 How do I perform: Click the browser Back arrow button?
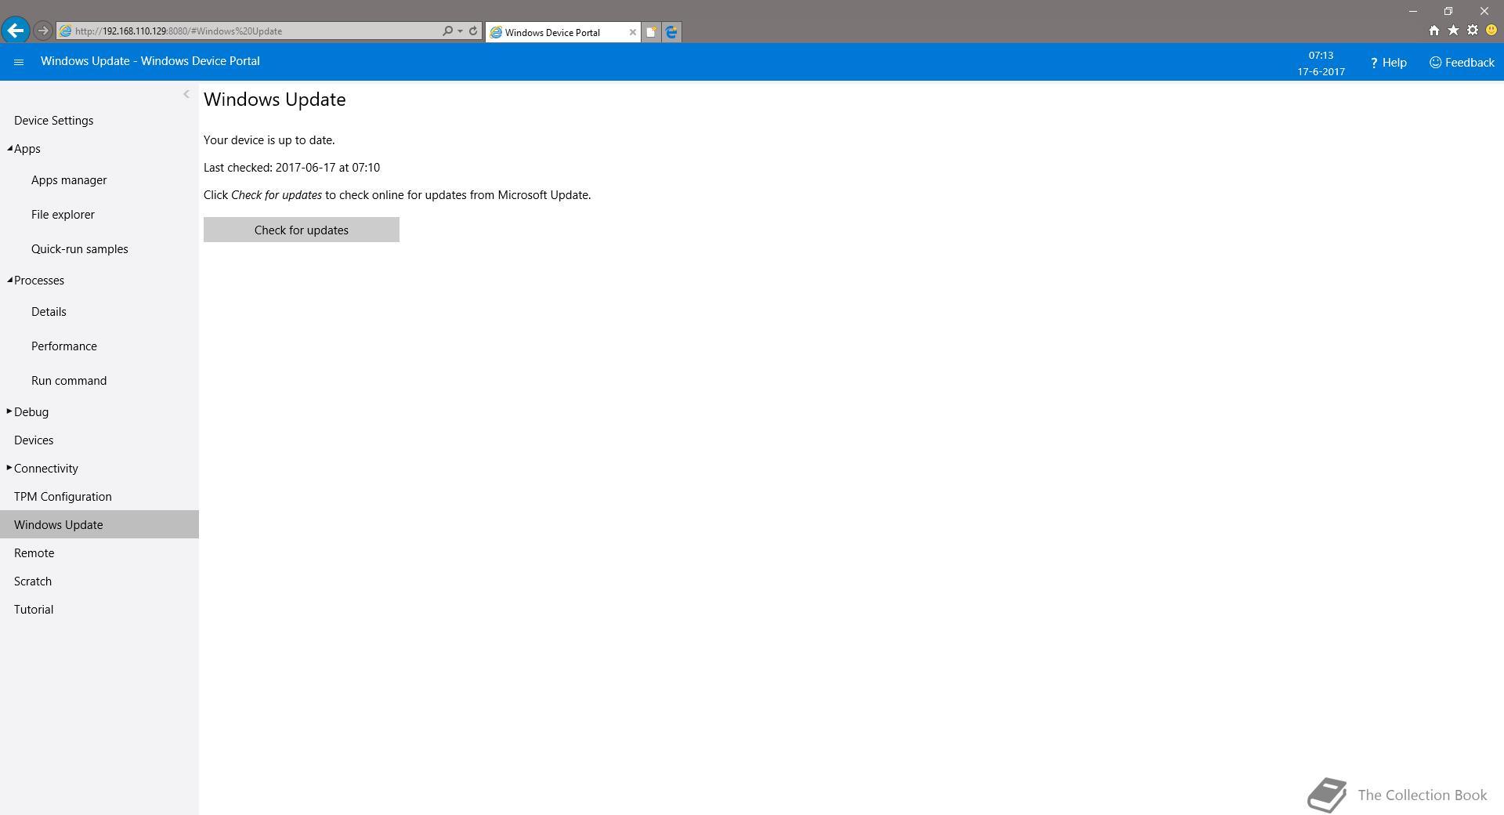(16, 31)
